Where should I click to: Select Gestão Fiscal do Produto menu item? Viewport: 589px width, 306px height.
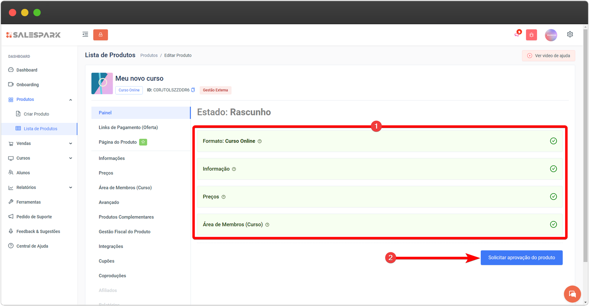tap(124, 232)
